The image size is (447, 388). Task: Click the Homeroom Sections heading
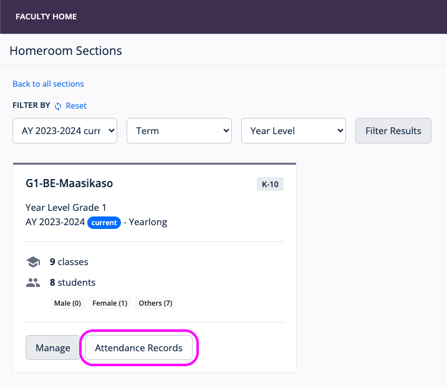pyautogui.click(x=65, y=51)
